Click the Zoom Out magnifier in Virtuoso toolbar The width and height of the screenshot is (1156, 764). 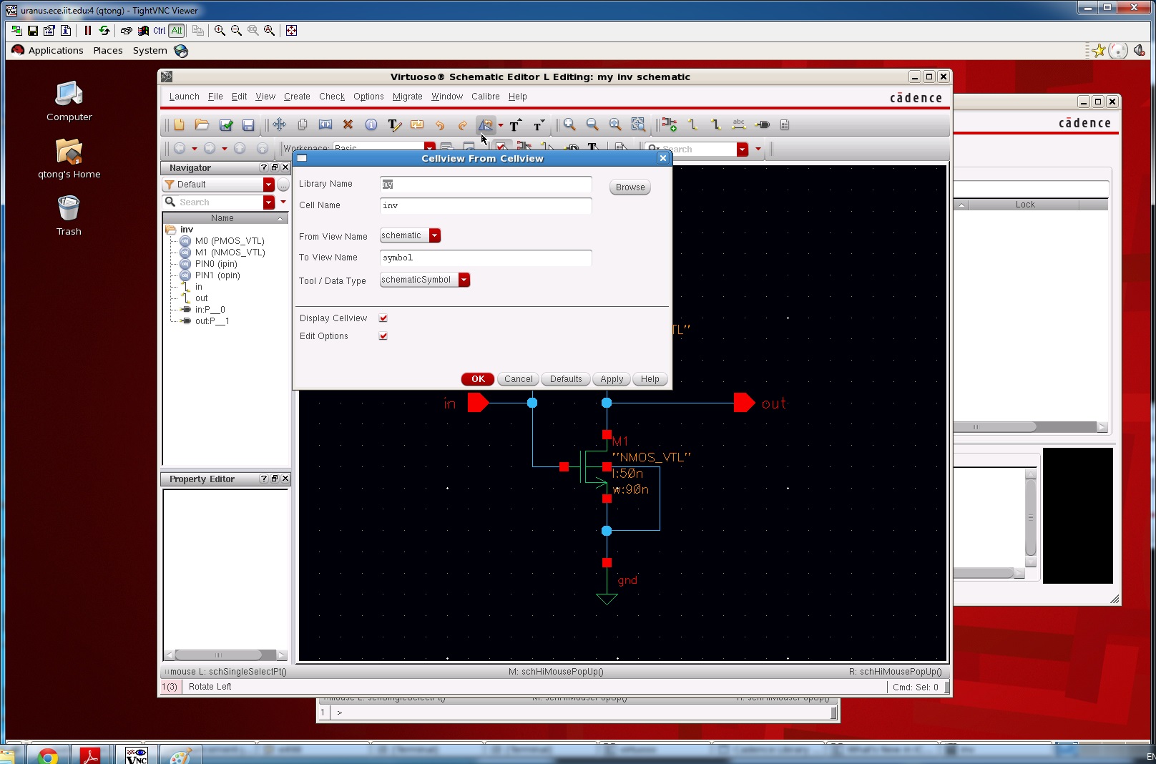(x=592, y=124)
